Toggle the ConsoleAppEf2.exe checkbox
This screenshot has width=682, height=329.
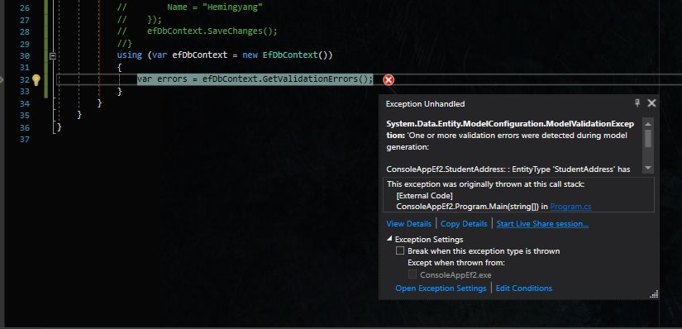click(x=413, y=274)
